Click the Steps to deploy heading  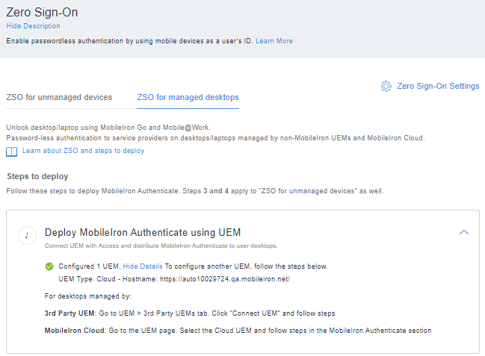pyautogui.click(x=37, y=176)
